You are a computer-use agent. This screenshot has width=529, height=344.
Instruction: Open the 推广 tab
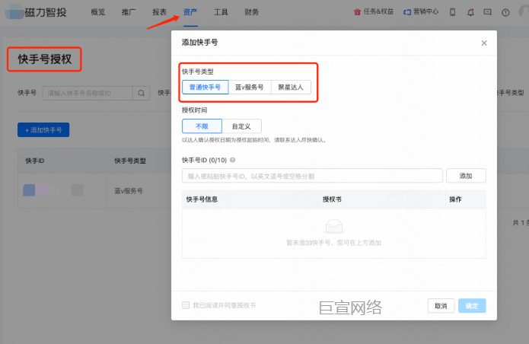[x=129, y=12]
